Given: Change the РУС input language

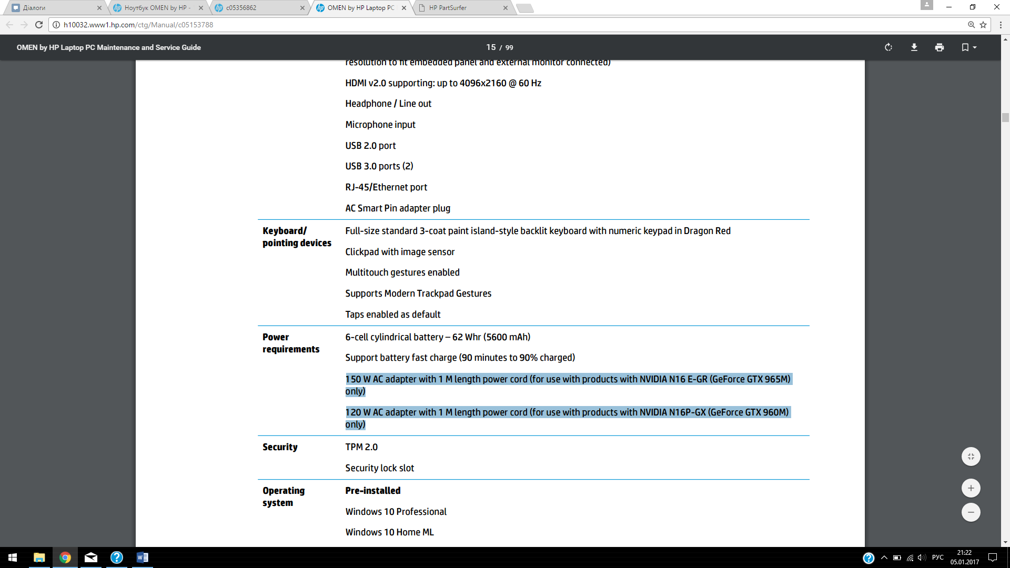Looking at the screenshot, I should tap(938, 557).
